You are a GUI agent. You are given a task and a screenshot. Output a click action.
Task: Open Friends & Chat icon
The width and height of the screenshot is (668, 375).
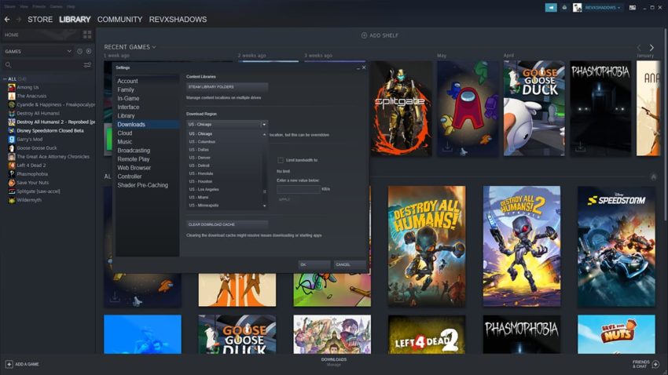[x=655, y=364]
